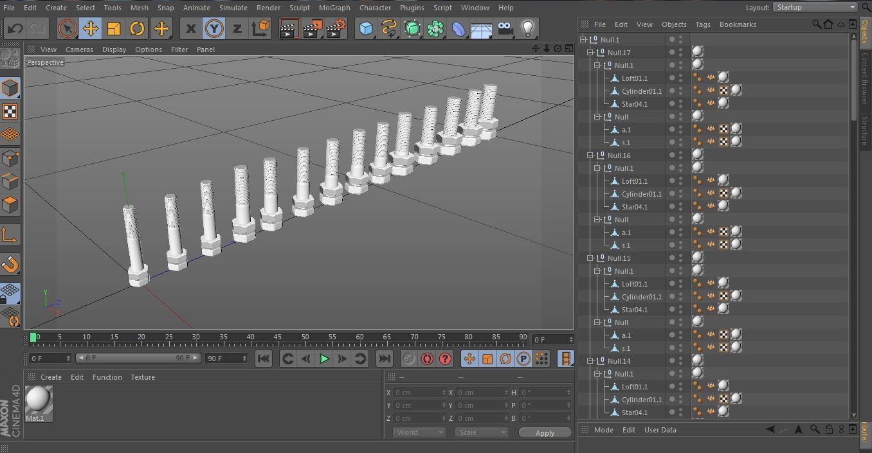
Task: Open Attribute Manager User Data menu
Action: (660, 430)
